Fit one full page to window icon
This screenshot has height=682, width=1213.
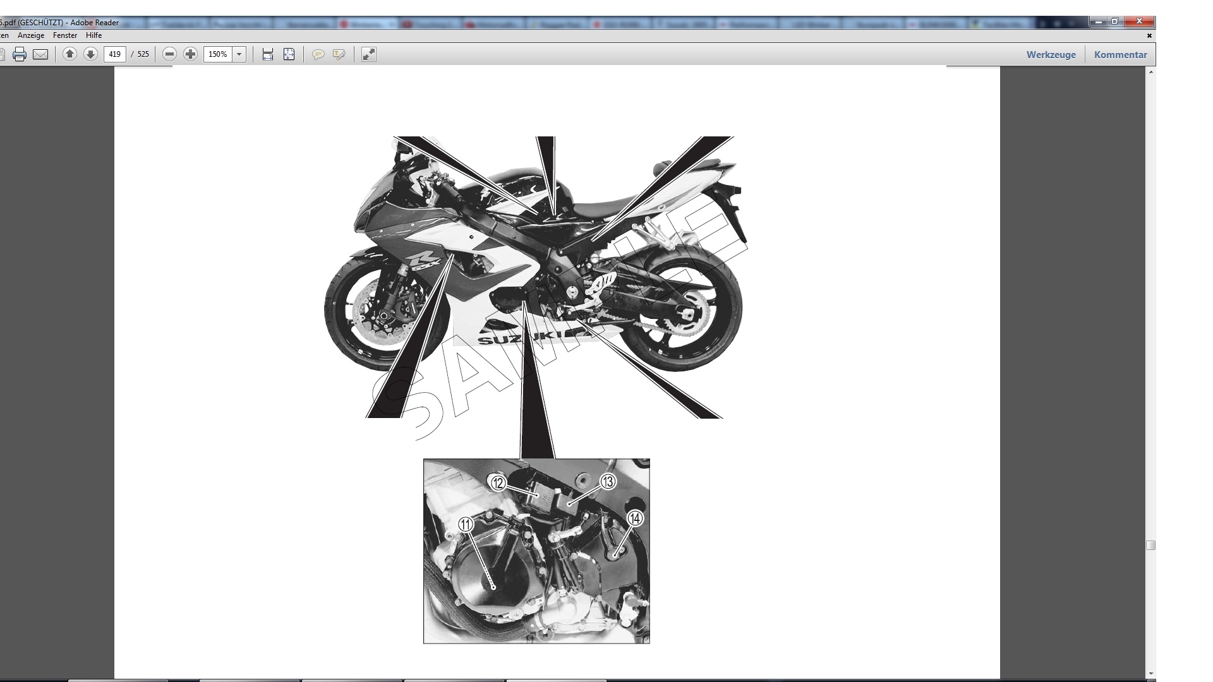289,54
